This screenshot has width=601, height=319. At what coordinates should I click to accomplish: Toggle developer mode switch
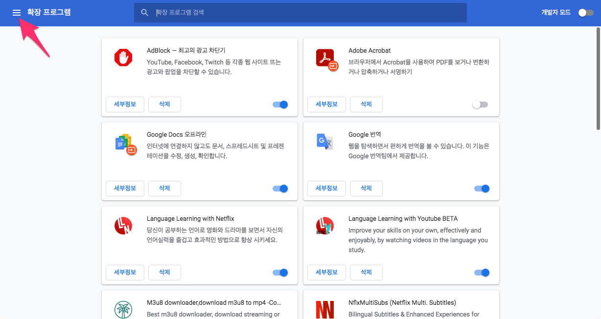[585, 13]
